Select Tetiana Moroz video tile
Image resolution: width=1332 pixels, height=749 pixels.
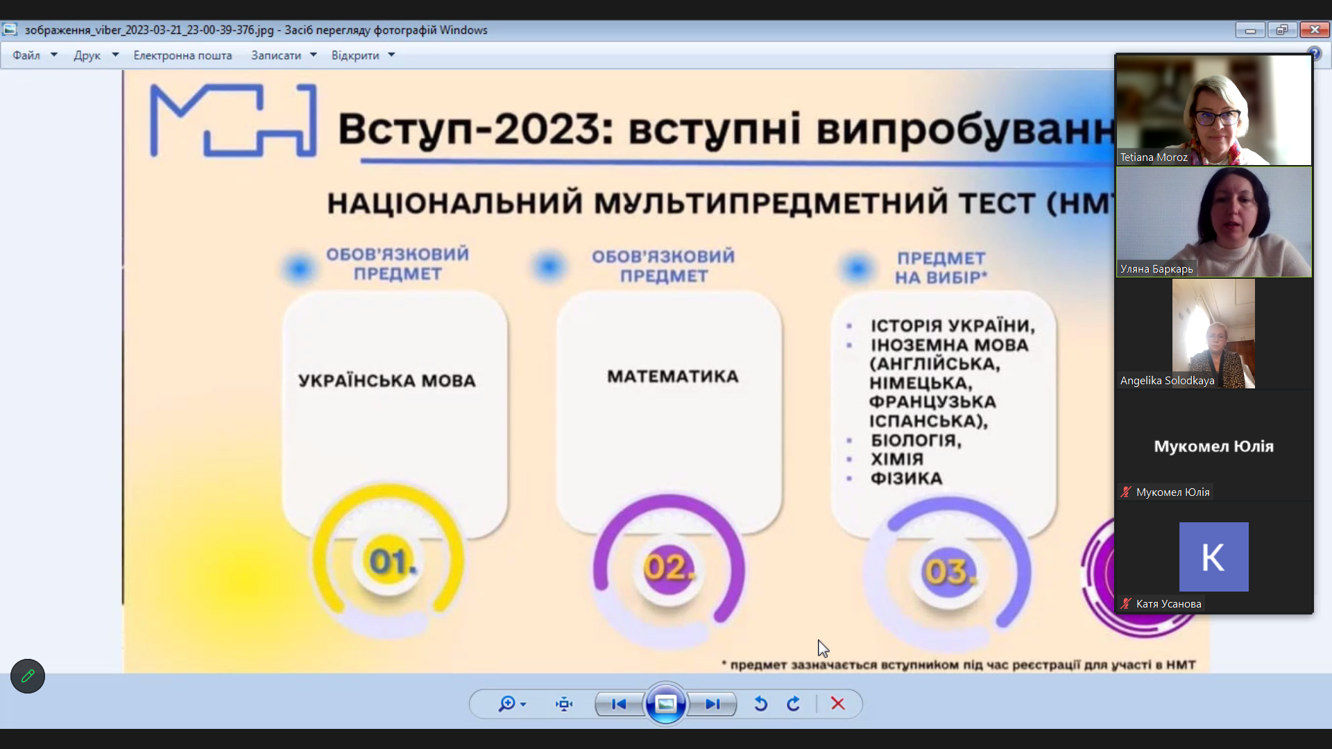click(x=1214, y=110)
